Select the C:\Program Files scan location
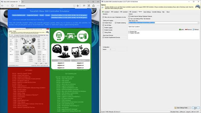Image resolution: width=201 pixels, height=113 pixels. pos(133,31)
